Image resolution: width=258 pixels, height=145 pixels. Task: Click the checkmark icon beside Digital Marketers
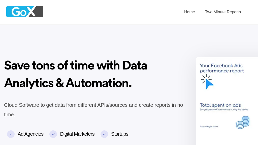[53, 134]
